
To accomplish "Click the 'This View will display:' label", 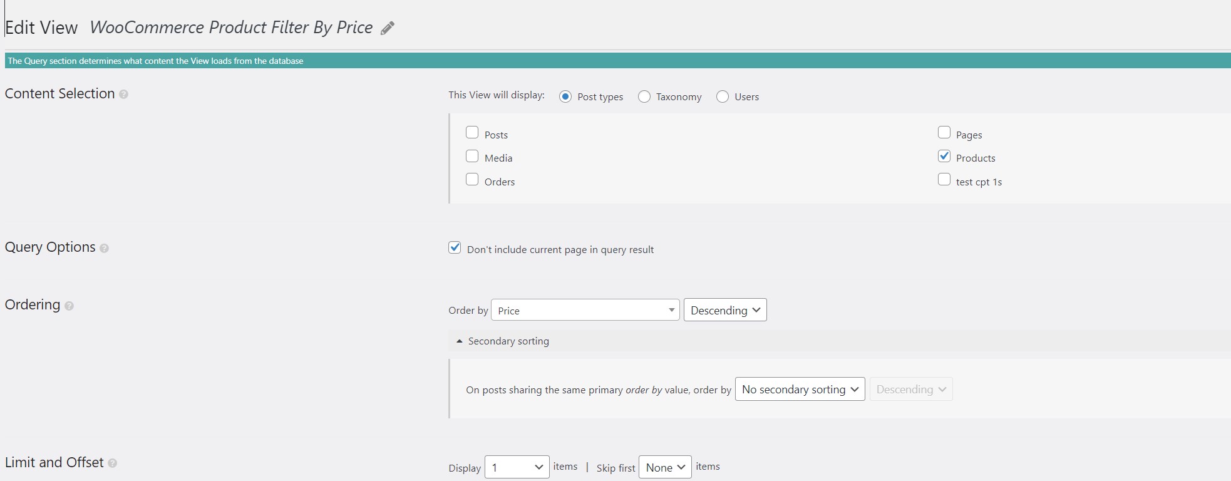I will tap(497, 95).
